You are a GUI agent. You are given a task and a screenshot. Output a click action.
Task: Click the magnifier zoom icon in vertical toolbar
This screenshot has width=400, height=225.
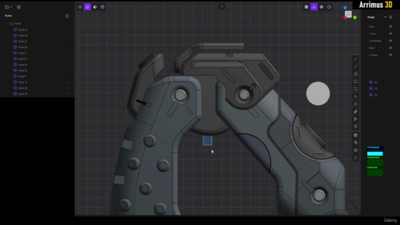[356, 143]
